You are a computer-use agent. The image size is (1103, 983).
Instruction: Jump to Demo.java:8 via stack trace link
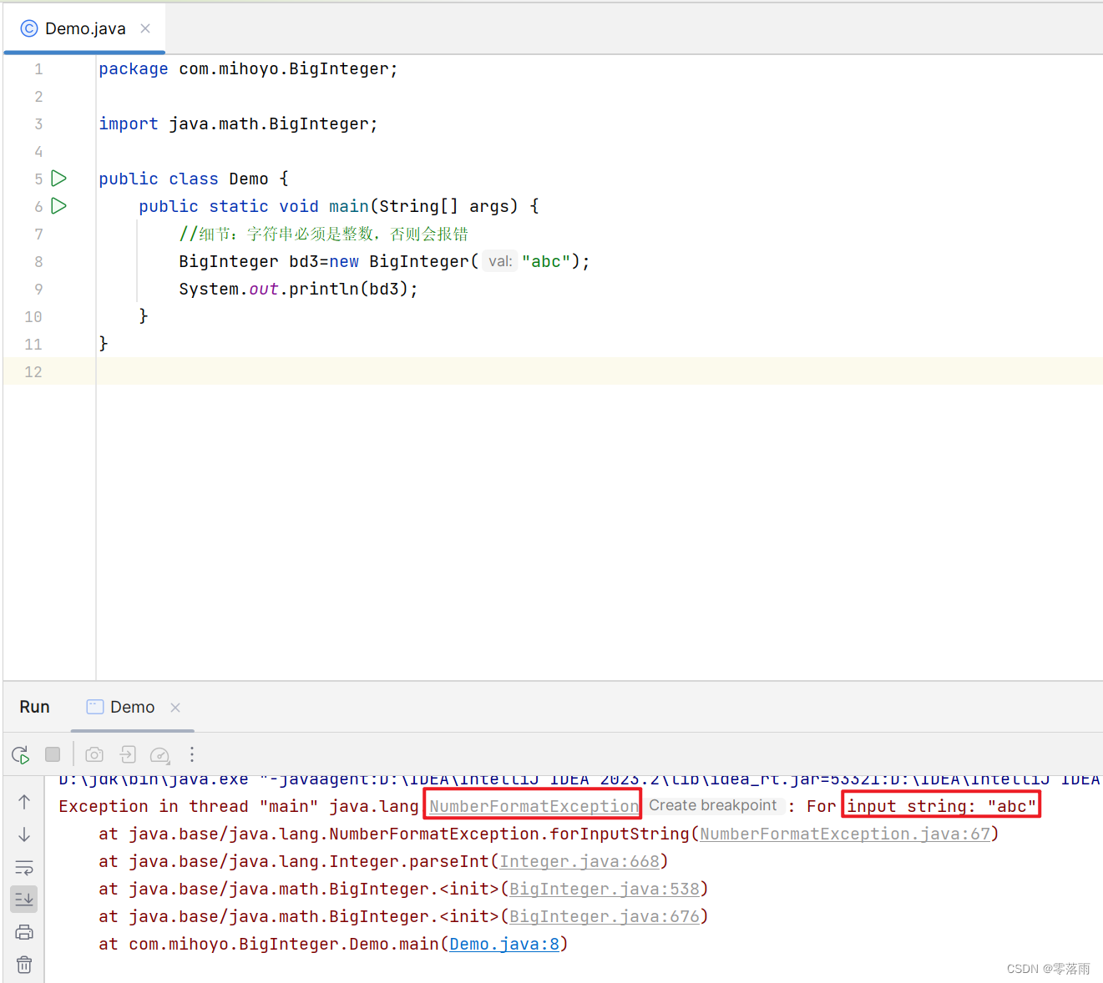point(503,944)
